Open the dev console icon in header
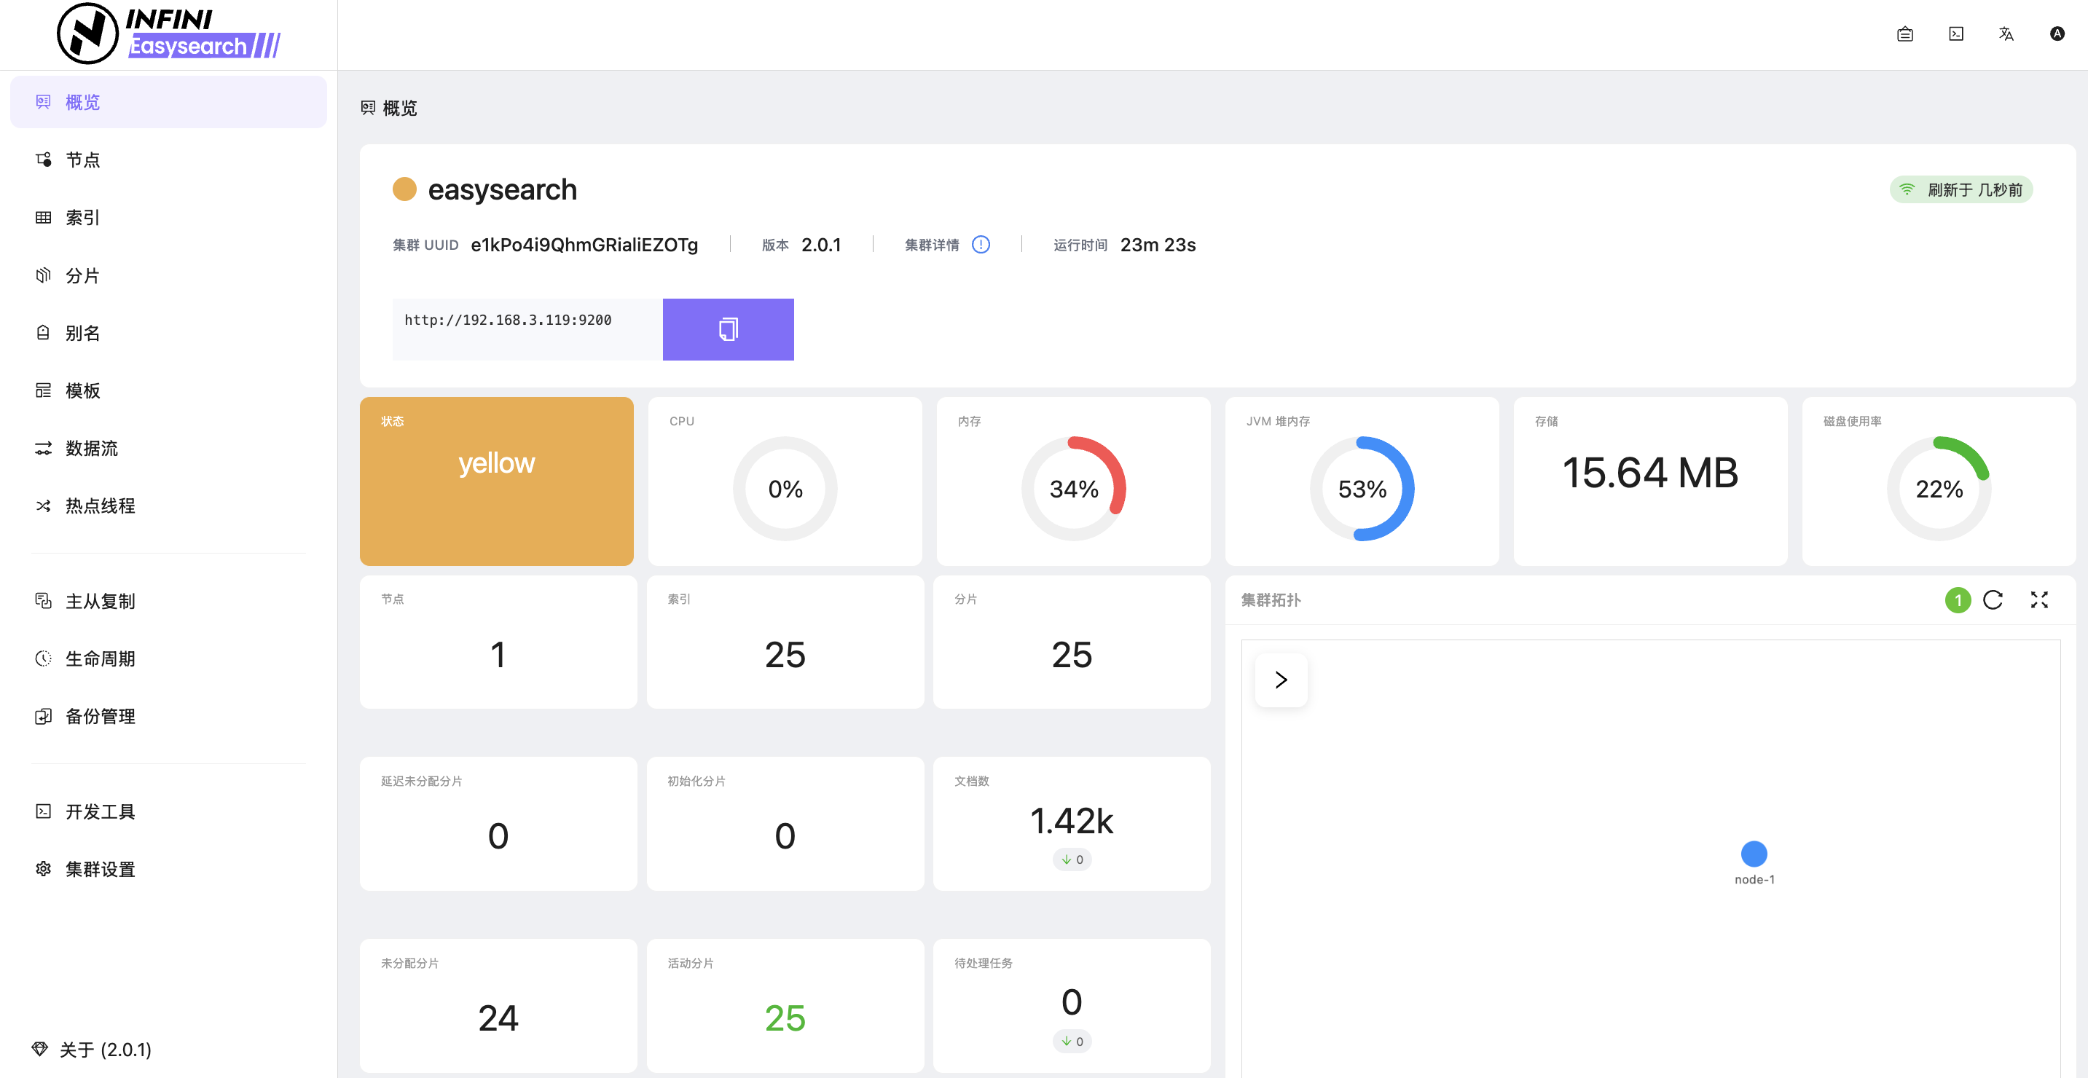2088x1078 pixels. 1955,34
